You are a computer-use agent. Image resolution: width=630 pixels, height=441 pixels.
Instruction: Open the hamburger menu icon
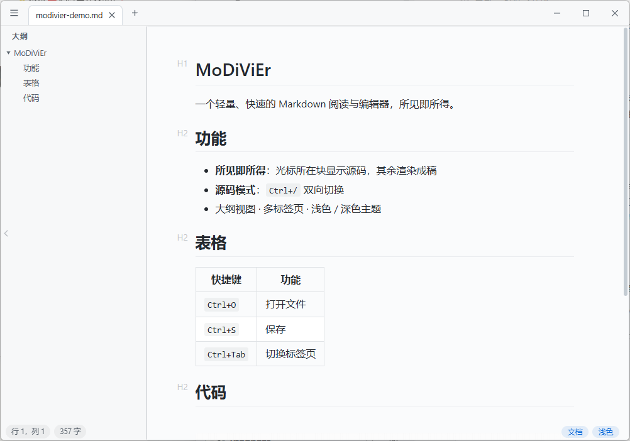pyautogui.click(x=14, y=13)
